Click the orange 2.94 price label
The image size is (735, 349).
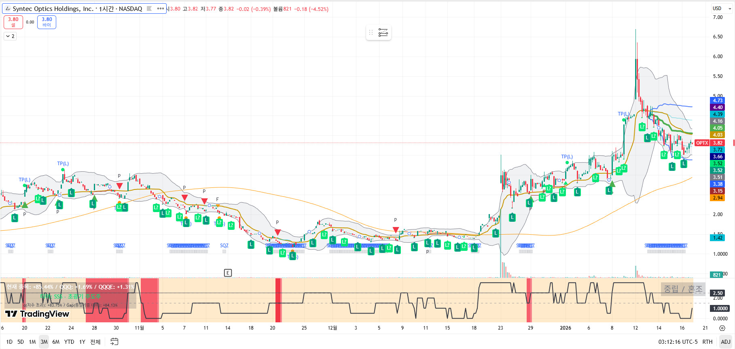coord(718,198)
